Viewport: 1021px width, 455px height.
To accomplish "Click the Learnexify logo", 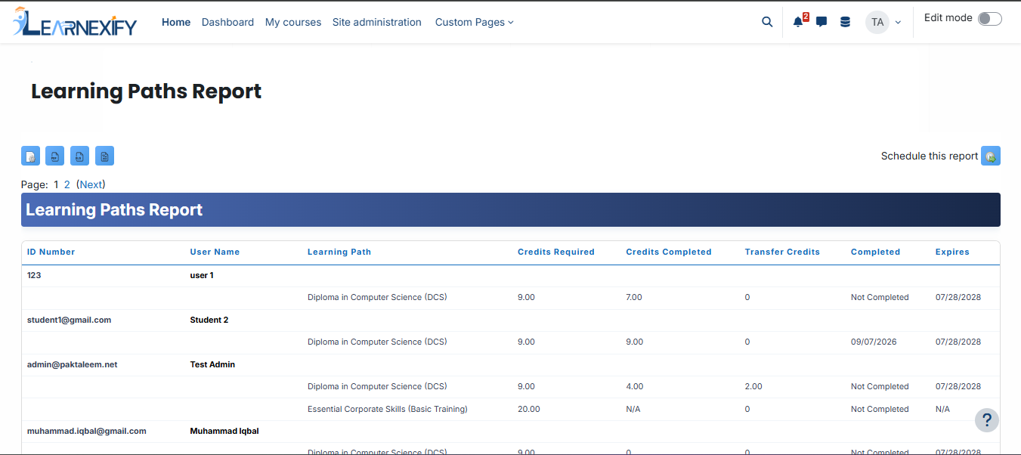I will [x=75, y=22].
